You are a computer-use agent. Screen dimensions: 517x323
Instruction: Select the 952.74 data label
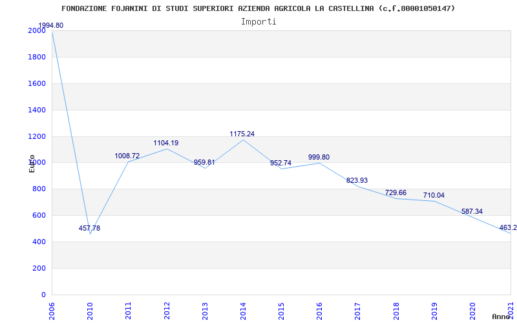(280, 163)
